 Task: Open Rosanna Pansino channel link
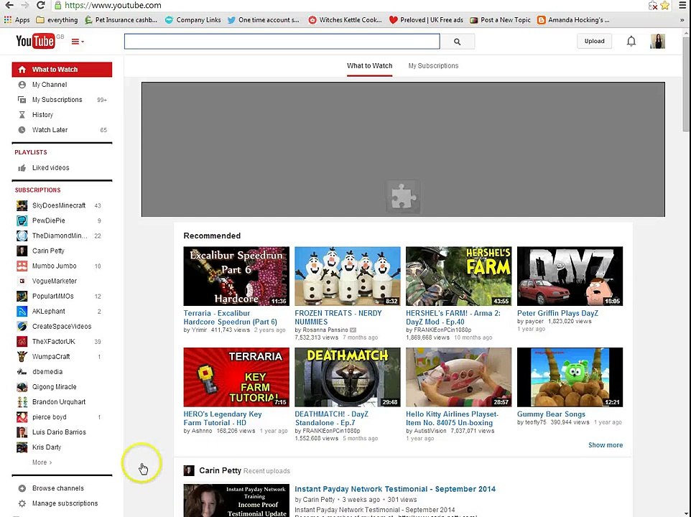pos(325,330)
